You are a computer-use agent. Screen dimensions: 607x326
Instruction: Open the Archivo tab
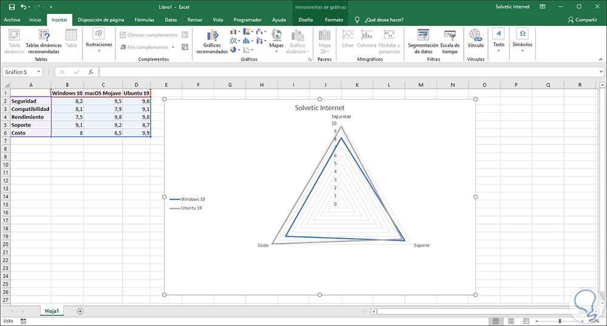click(12, 20)
